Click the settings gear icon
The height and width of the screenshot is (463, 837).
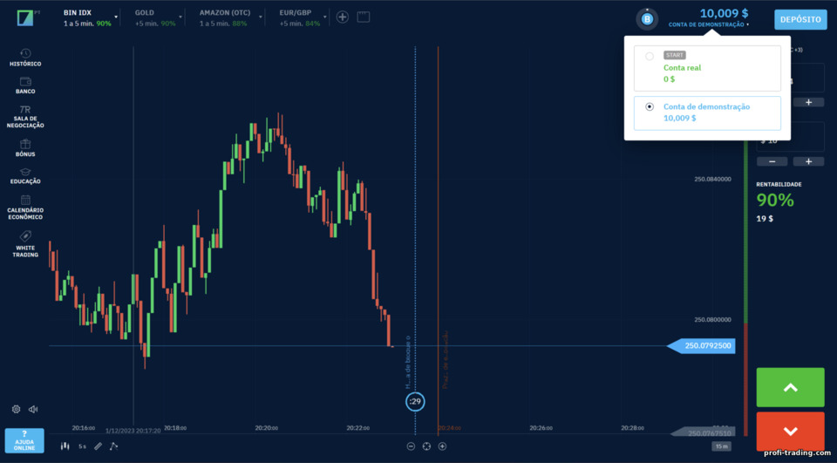(16, 409)
